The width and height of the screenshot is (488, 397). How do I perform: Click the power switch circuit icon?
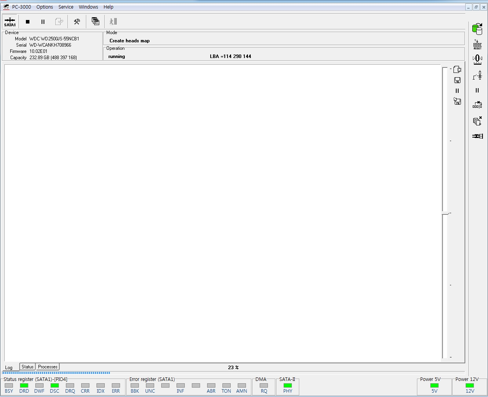point(477,75)
